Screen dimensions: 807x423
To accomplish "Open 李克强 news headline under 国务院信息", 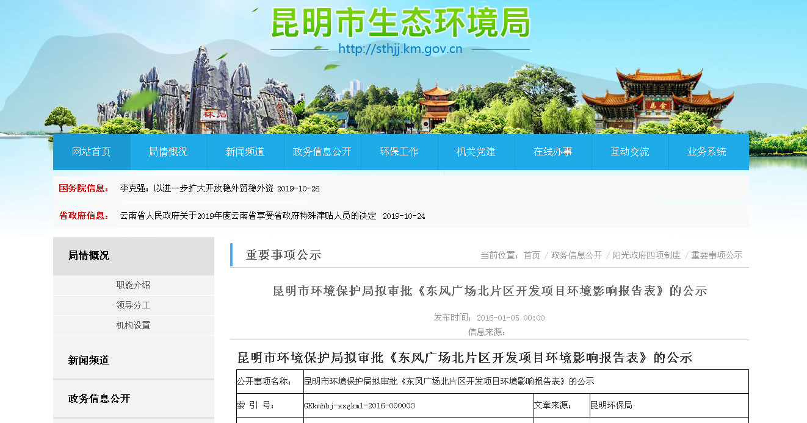I will click(x=197, y=188).
